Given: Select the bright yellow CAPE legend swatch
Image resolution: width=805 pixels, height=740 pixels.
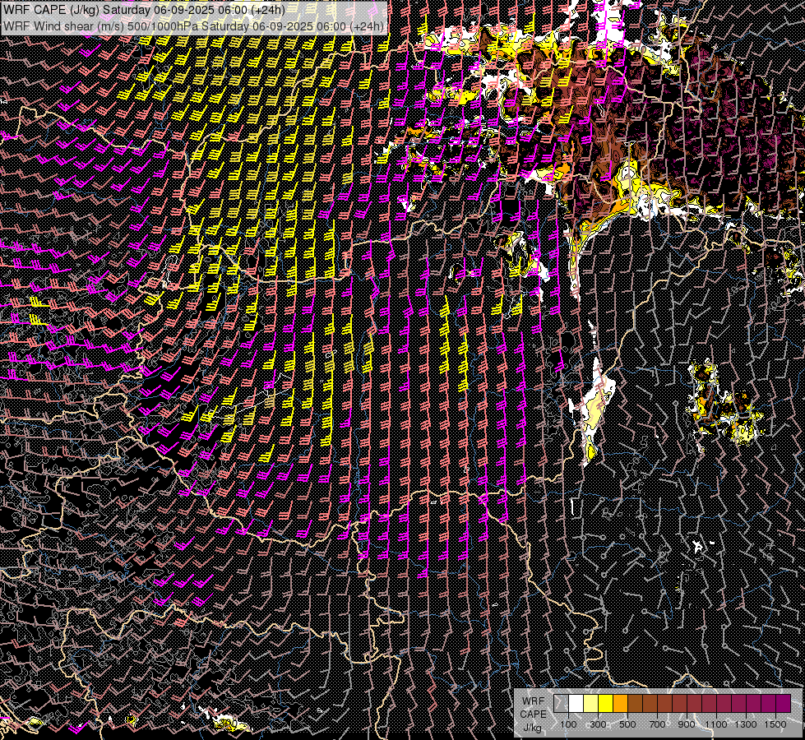Looking at the screenshot, I should pos(606,704).
